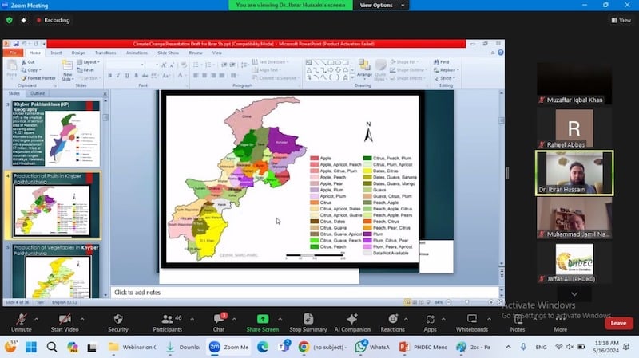The width and height of the screenshot is (639, 358).
Task: Open the Transitions ribbon tab
Action: (x=105, y=53)
